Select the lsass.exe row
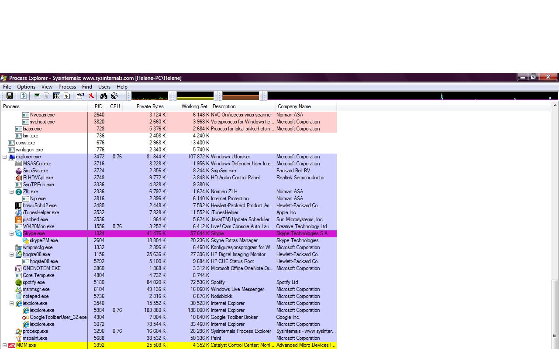Screen dimensions: 559x349 (169, 129)
